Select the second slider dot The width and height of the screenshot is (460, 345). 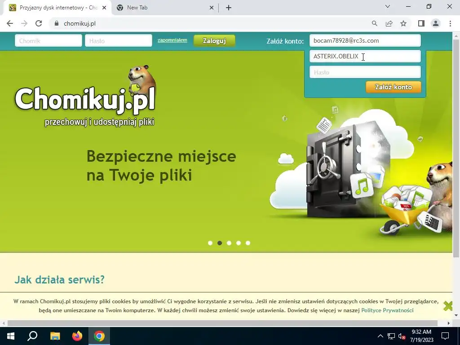pyautogui.click(x=219, y=243)
